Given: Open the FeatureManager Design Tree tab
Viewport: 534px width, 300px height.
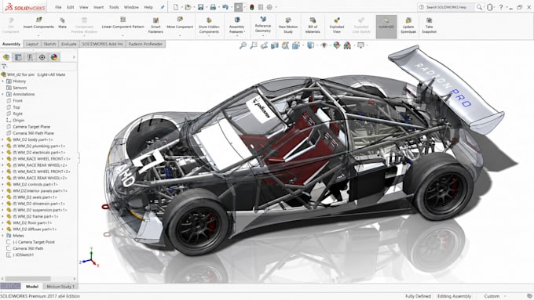Looking at the screenshot, I should click(x=6, y=57).
